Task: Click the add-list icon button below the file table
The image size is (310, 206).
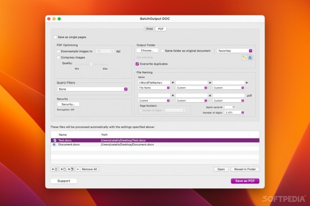Action: coord(54,169)
